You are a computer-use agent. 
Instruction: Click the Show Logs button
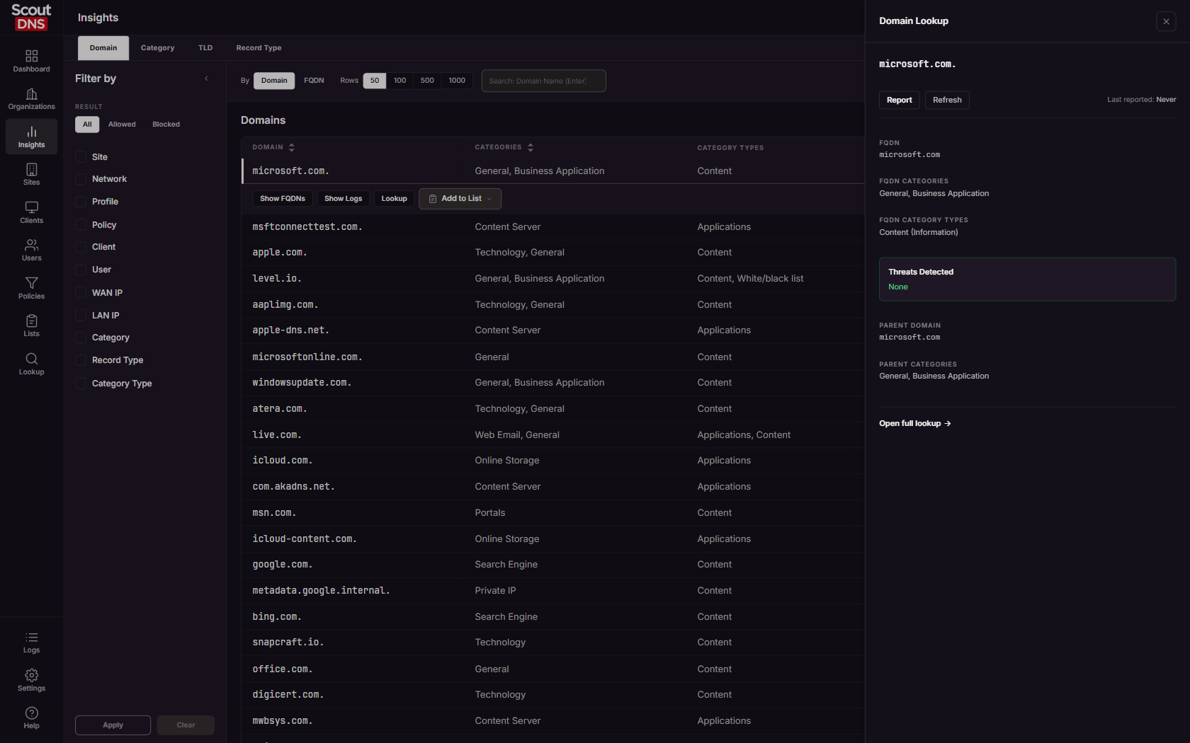pos(344,199)
